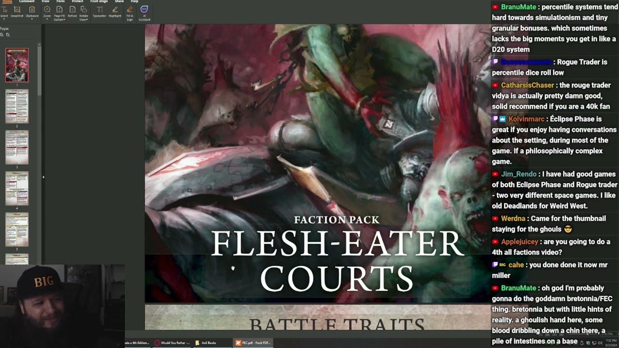Click Jim_Rendo username in chat
Screen dimensions: 619x348
point(519,174)
